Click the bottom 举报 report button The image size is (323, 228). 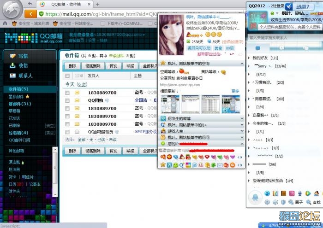[130, 151]
